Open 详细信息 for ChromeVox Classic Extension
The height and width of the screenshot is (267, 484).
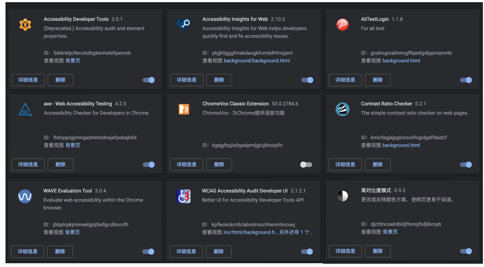[x=187, y=164]
